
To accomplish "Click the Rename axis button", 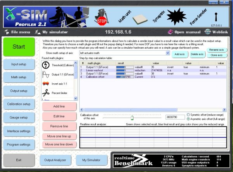I will (x=217, y=50).
